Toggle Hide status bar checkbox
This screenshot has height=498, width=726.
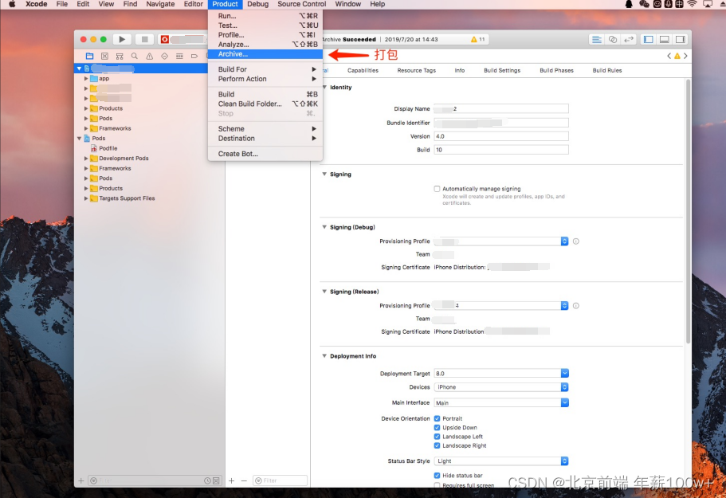tap(437, 476)
